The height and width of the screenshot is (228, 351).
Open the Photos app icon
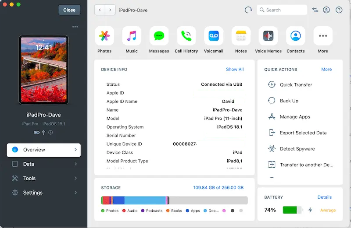point(104,36)
